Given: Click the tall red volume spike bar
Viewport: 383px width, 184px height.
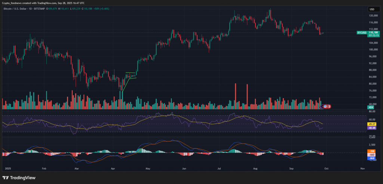Looking at the screenshot, I should 235,96.
